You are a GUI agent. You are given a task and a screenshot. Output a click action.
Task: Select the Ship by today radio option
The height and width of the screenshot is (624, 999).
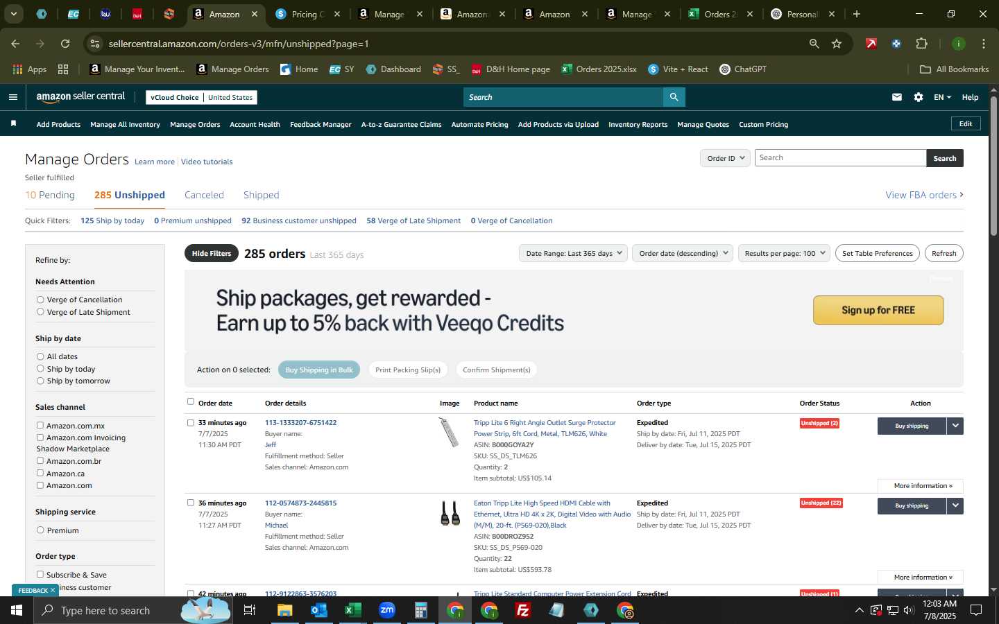(x=40, y=369)
